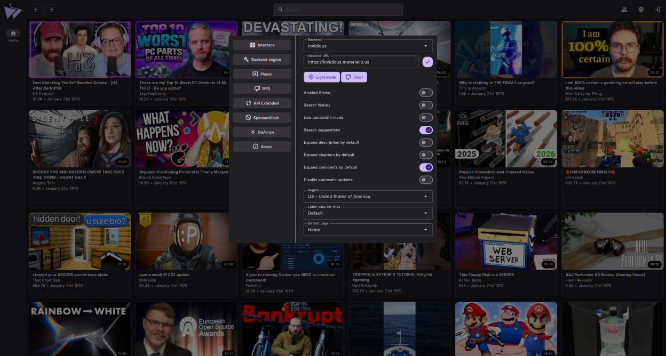Open the API Extended tab

262,103
